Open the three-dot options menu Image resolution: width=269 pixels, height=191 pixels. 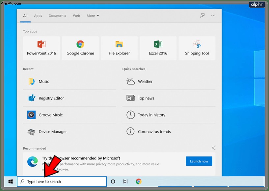tap(213, 15)
